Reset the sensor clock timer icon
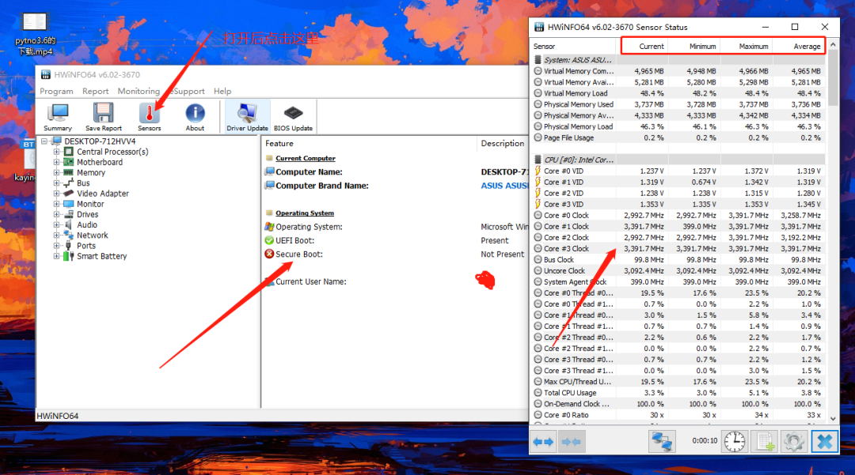This screenshot has height=475, width=855. point(735,441)
